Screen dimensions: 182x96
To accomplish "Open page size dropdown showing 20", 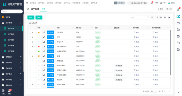I will tap(153, 91).
